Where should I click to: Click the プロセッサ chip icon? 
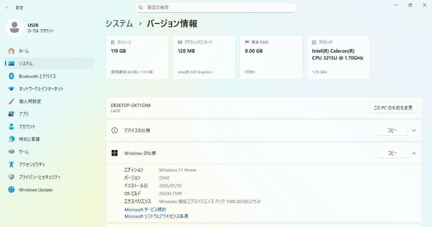pyautogui.click(x=314, y=42)
